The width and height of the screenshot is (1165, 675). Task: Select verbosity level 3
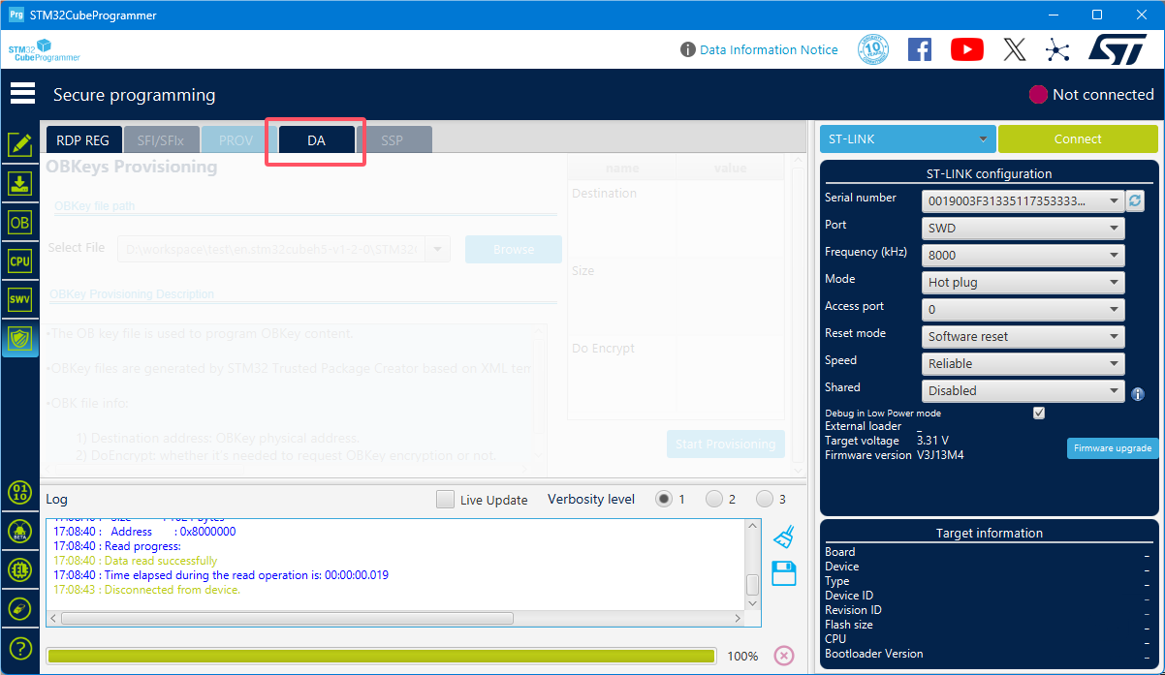tap(765, 499)
